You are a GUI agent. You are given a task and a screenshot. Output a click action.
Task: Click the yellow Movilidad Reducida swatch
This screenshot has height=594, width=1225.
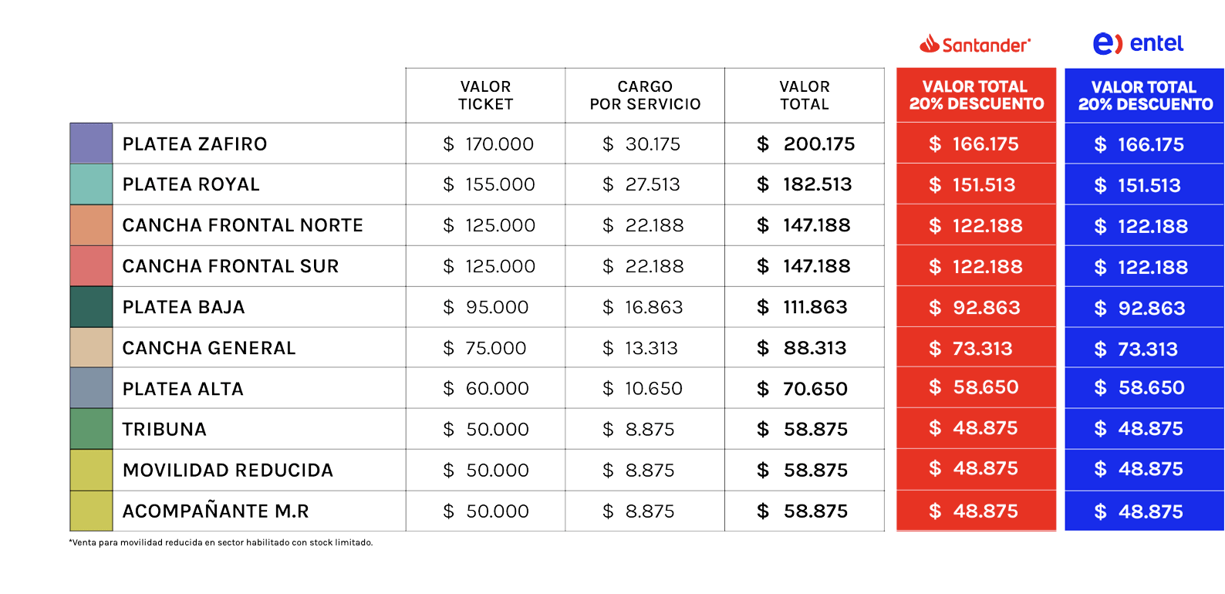[x=91, y=470]
